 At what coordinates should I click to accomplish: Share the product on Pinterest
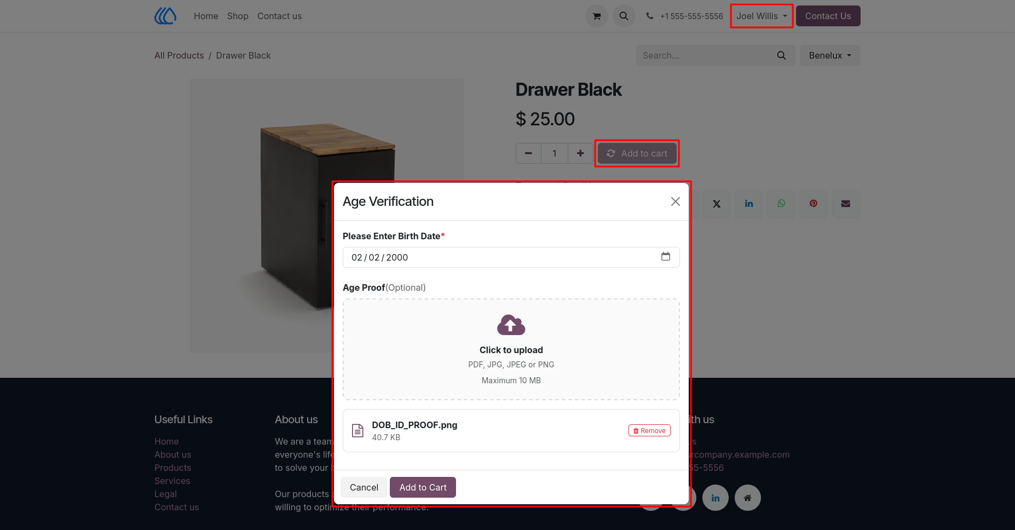814,204
